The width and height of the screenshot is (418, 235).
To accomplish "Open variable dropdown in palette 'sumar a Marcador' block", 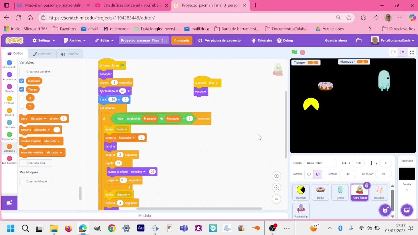I will (42, 130).
